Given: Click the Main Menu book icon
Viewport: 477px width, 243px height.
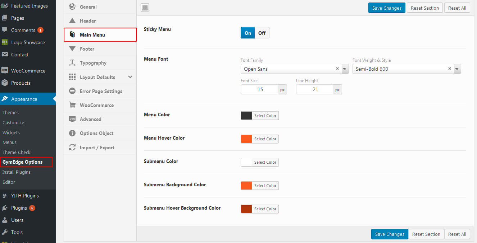Looking at the screenshot, I should (x=72, y=35).
